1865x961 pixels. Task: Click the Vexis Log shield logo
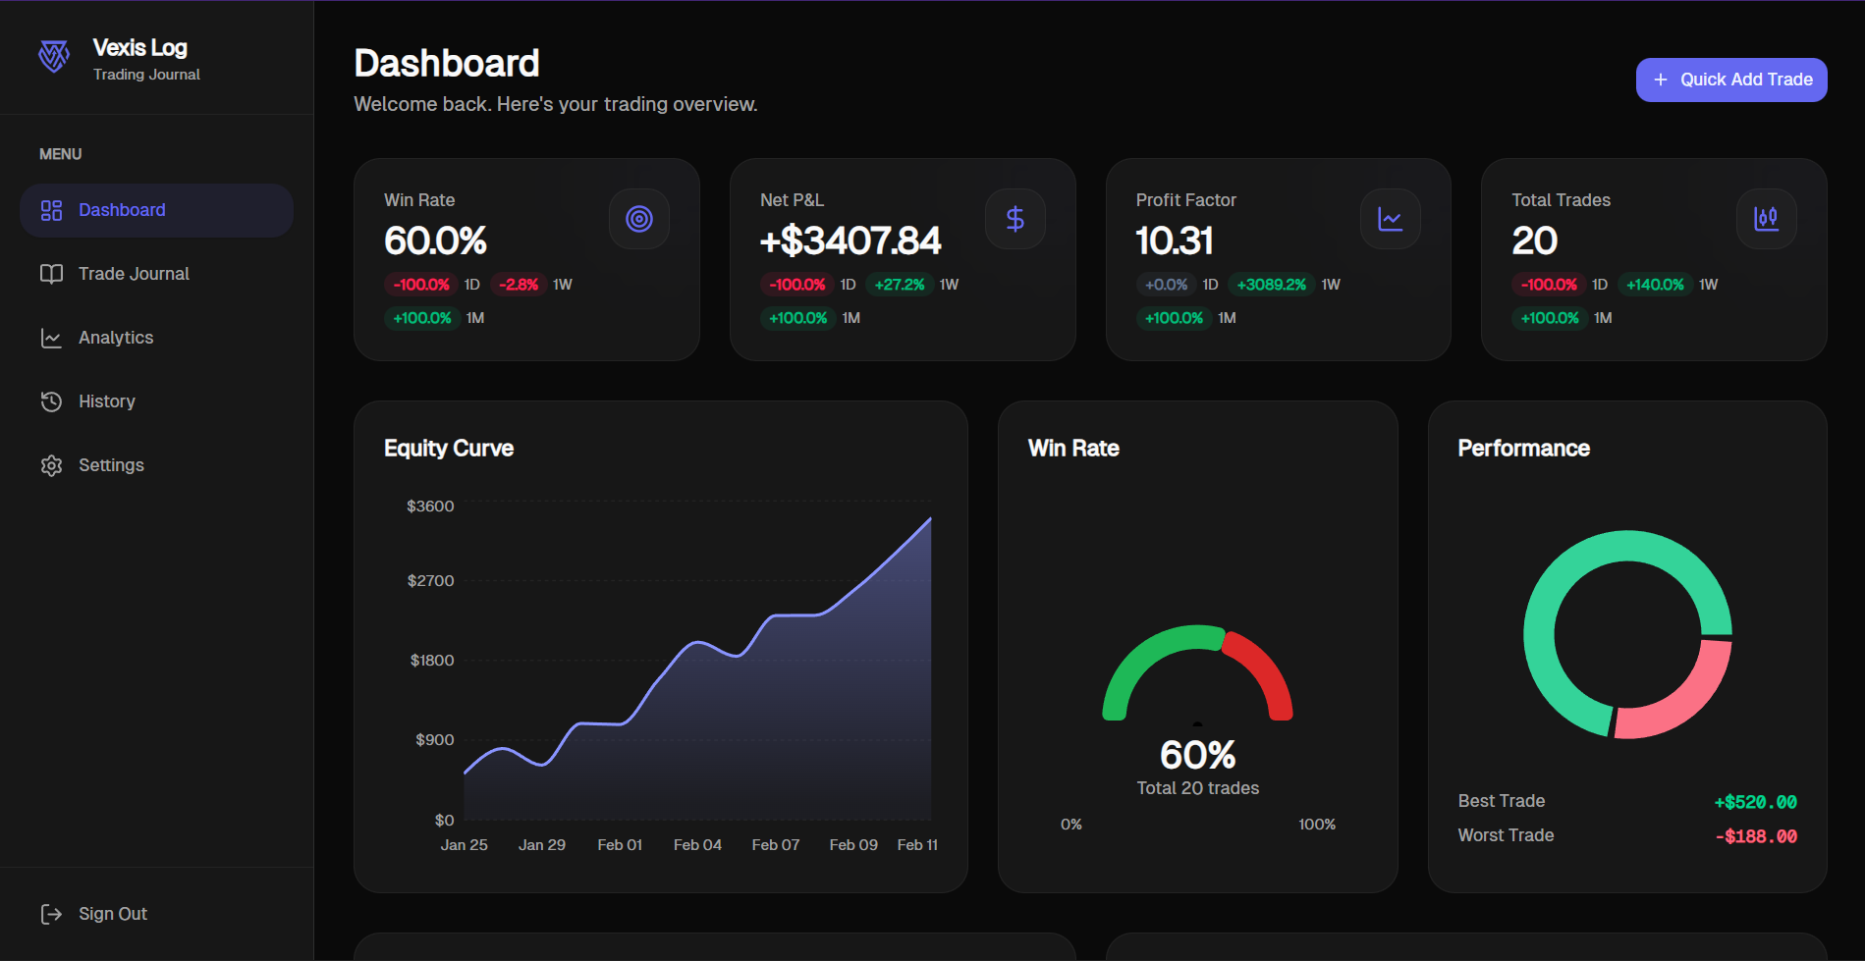point(54,57)
